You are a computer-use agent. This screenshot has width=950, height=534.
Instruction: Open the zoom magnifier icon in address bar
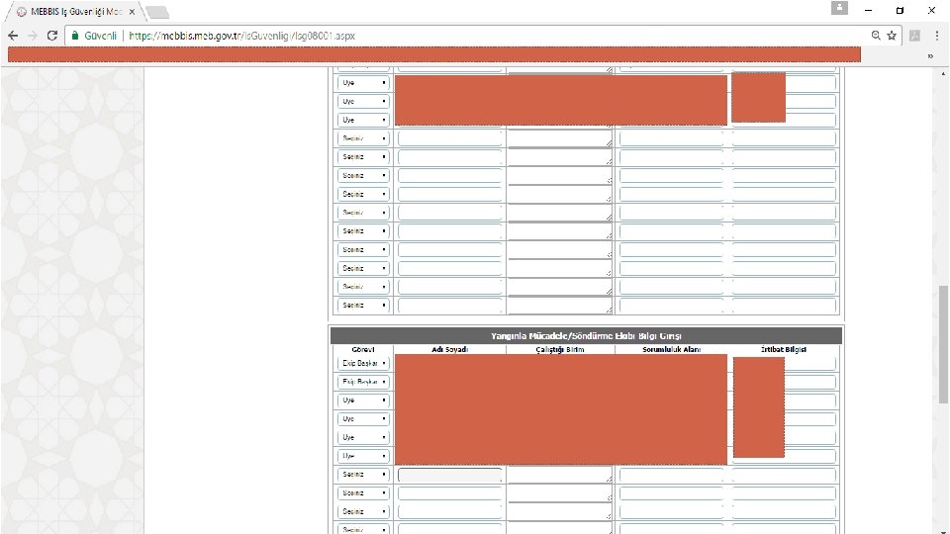[876, 36]
